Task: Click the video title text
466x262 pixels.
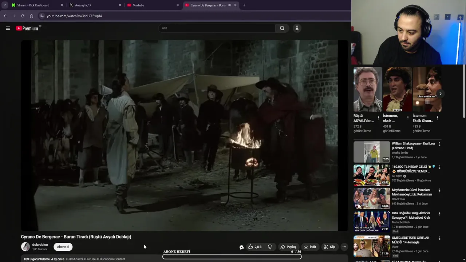Action: pyautogui.click(x=76, y=237)
